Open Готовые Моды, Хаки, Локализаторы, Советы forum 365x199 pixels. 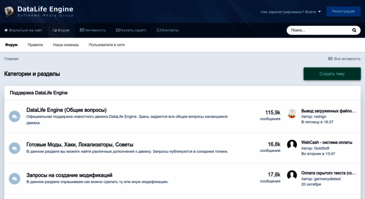point(80,145)
